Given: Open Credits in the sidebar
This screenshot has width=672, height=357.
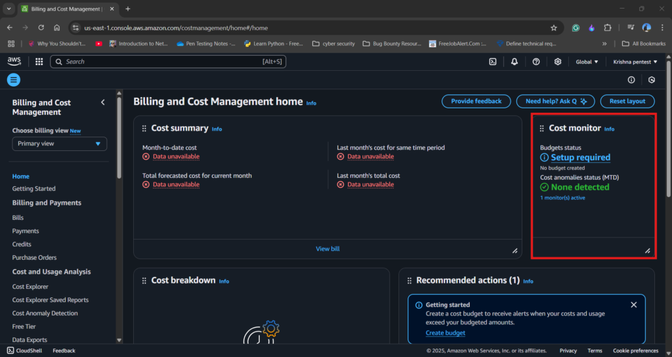Looking at the screenshot, I should click(x=22, y=244).
